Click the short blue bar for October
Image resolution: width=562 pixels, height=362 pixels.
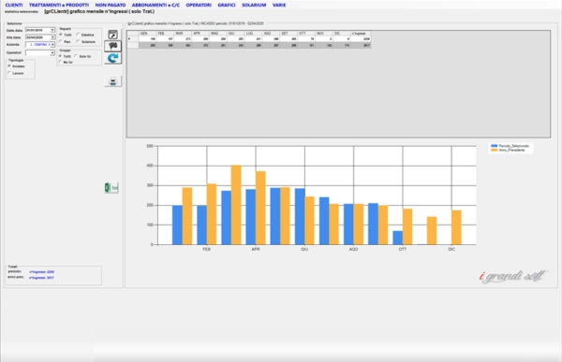pos(397,238)
